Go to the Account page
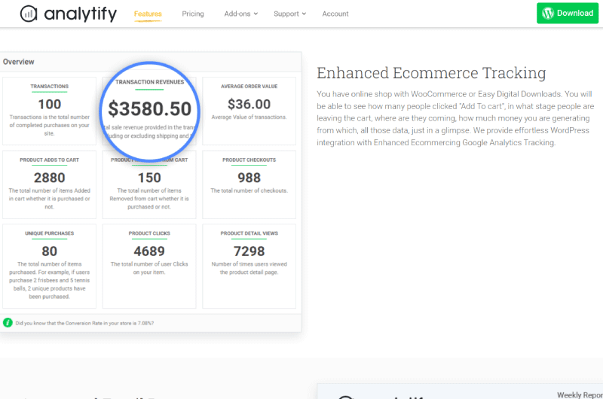The height and width of the screenshot is (399, 603). click(335, 14)
